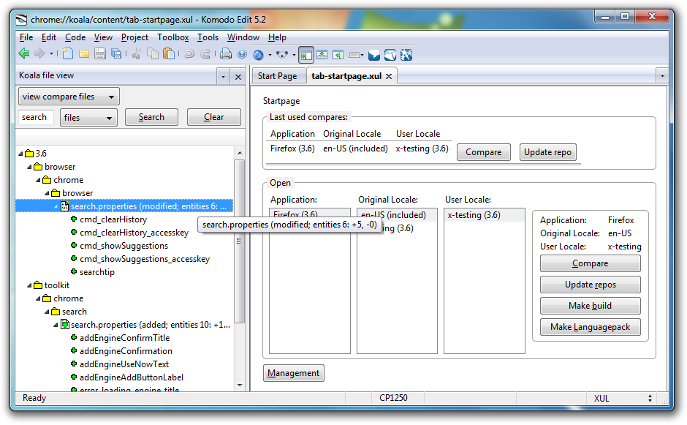Open the editor tab list dropdown arrow

tap(662, 76)
